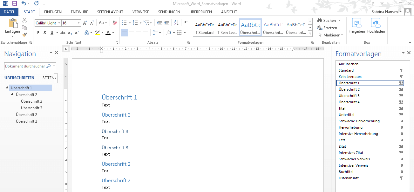Collapse Überschrift 1 in the navigation tree
Image resolution: width=414 pixels, height=192 pixels.
coord(7,88)
